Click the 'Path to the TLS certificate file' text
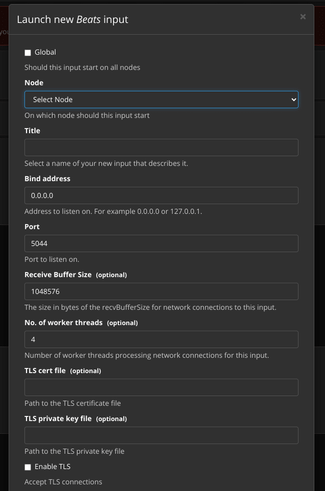Screen dimensions: 325x491 point(72,403)
